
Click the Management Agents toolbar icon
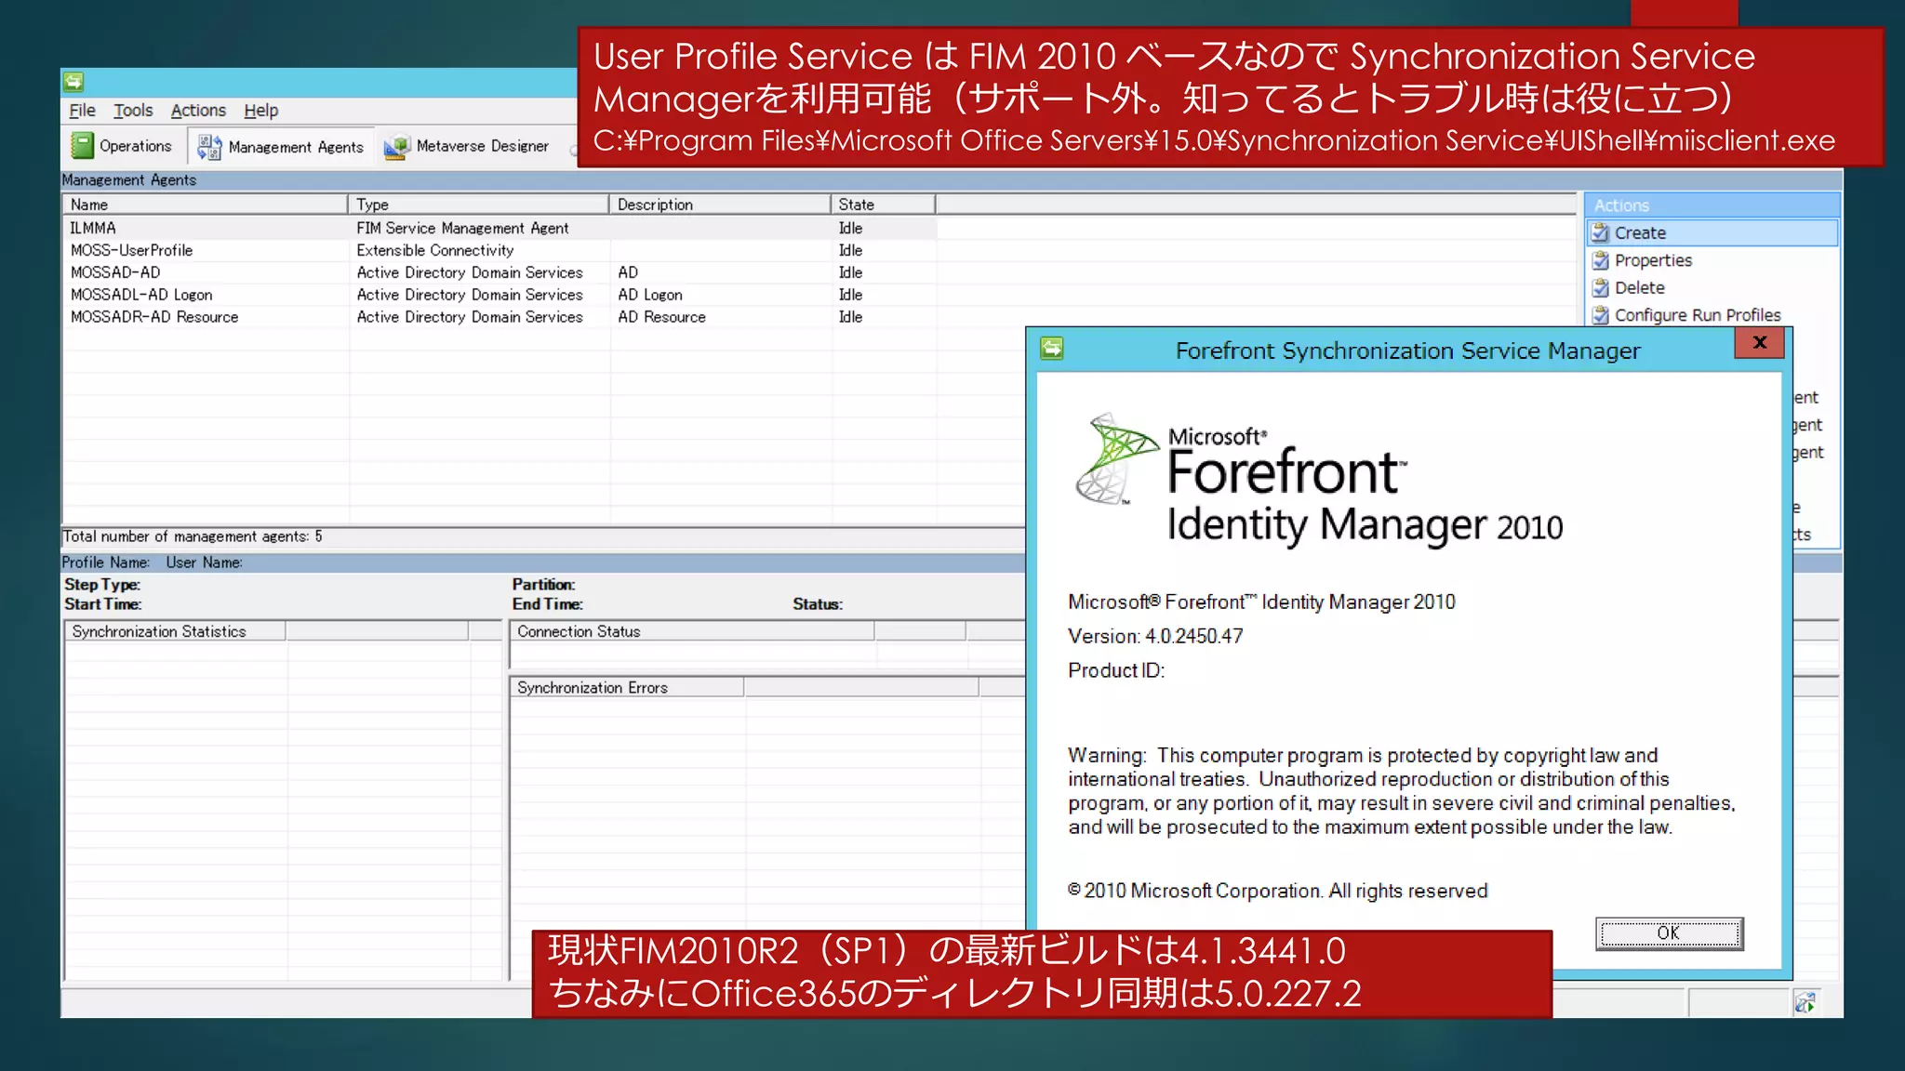point(209,147)
